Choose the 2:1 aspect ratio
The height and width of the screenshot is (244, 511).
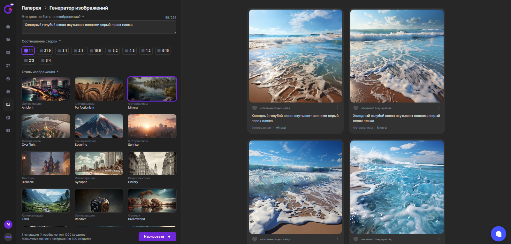[x=78, y=50]
